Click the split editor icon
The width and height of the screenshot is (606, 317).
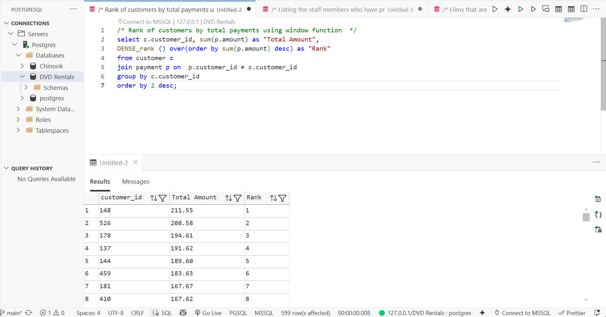coord(584,9)
